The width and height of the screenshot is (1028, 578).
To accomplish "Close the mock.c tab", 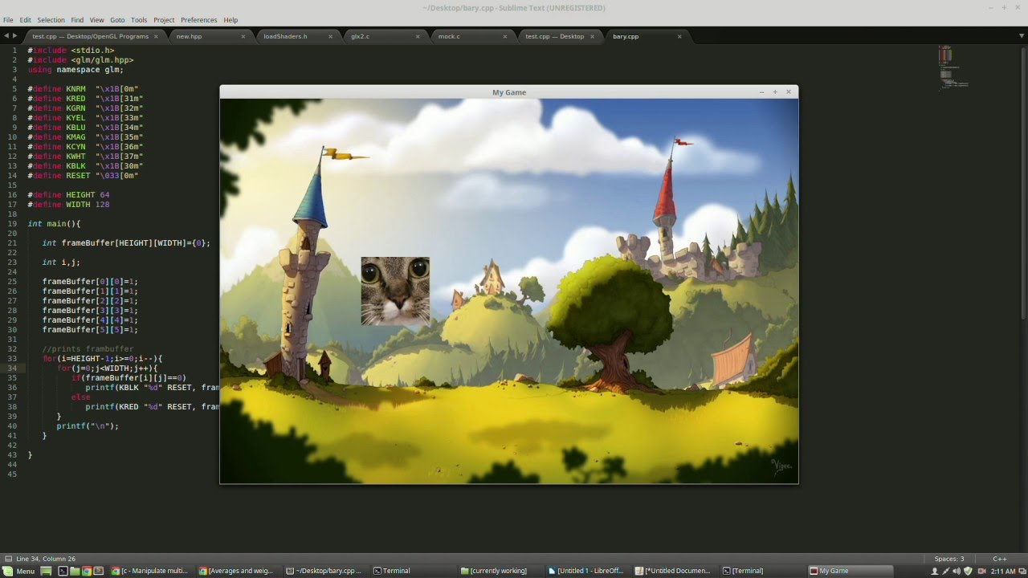I will click(x=504, y=36).
